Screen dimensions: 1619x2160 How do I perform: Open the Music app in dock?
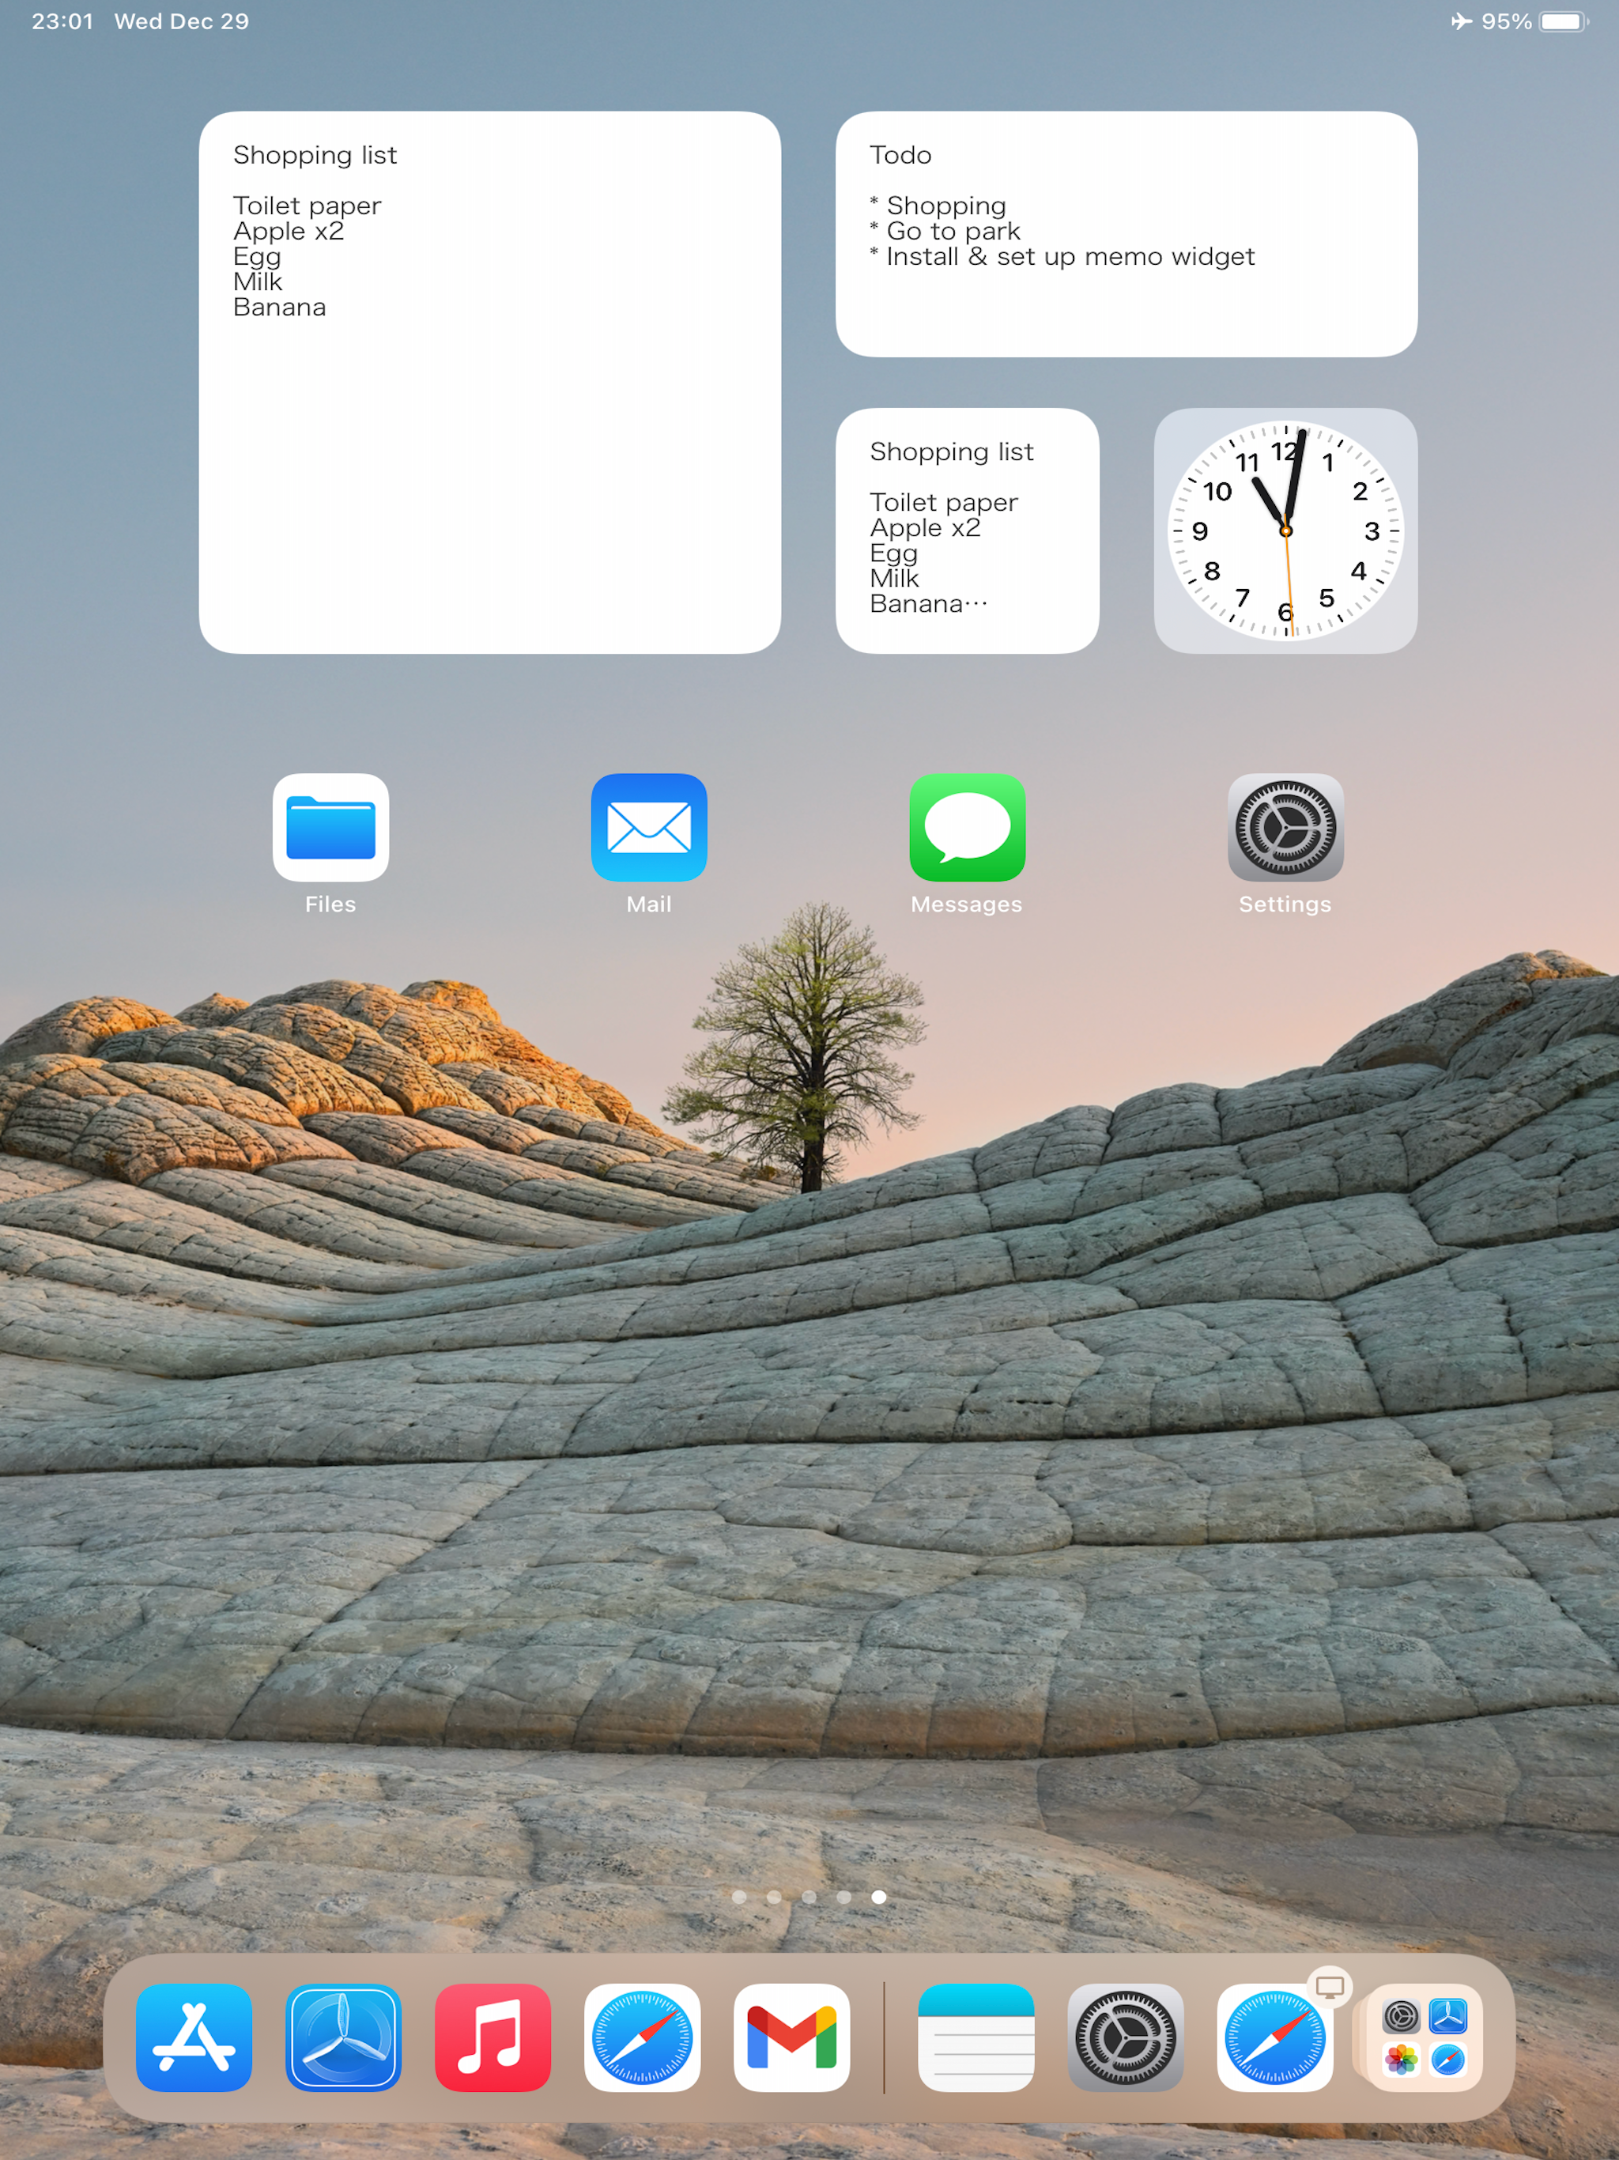[x=493, y=2037]
